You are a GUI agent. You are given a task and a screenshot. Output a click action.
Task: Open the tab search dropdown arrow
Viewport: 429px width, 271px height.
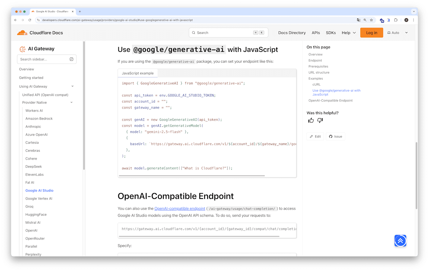tap(414, 11)
